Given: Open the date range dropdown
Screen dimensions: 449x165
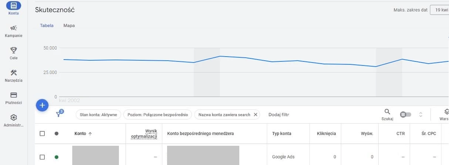Looking at the screenshot, I should point(439,10).
